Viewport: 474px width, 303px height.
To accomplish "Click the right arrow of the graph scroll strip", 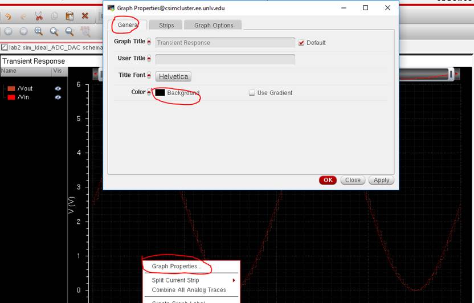I will (x=457, y=73).
